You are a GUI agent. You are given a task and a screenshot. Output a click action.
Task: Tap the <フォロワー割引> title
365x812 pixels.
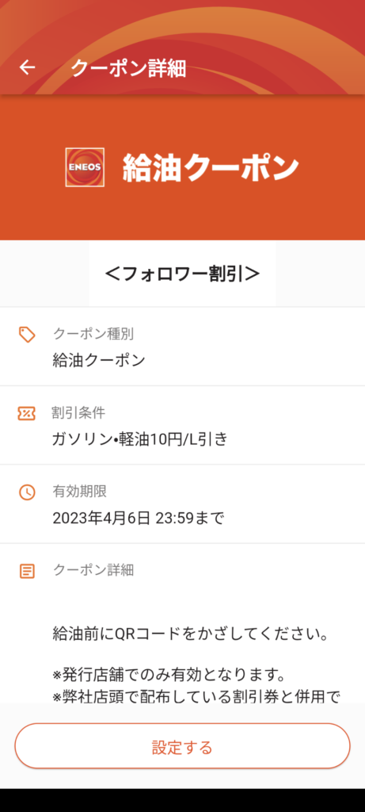click(182, 274)
